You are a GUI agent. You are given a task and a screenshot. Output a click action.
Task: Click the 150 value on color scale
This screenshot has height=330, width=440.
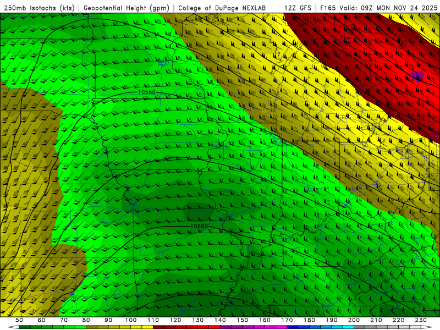pyautogui.click(x=243, y=320)
